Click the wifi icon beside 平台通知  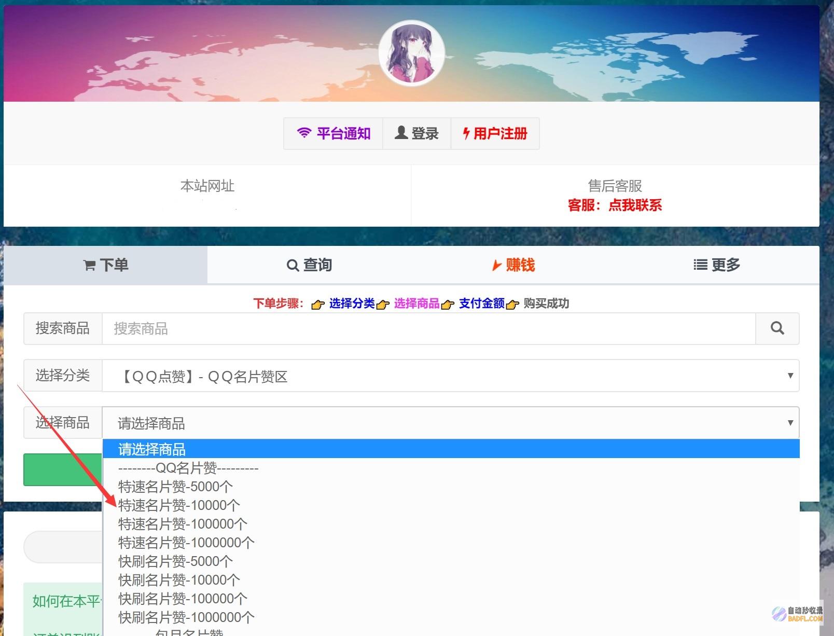pos(304,133)
